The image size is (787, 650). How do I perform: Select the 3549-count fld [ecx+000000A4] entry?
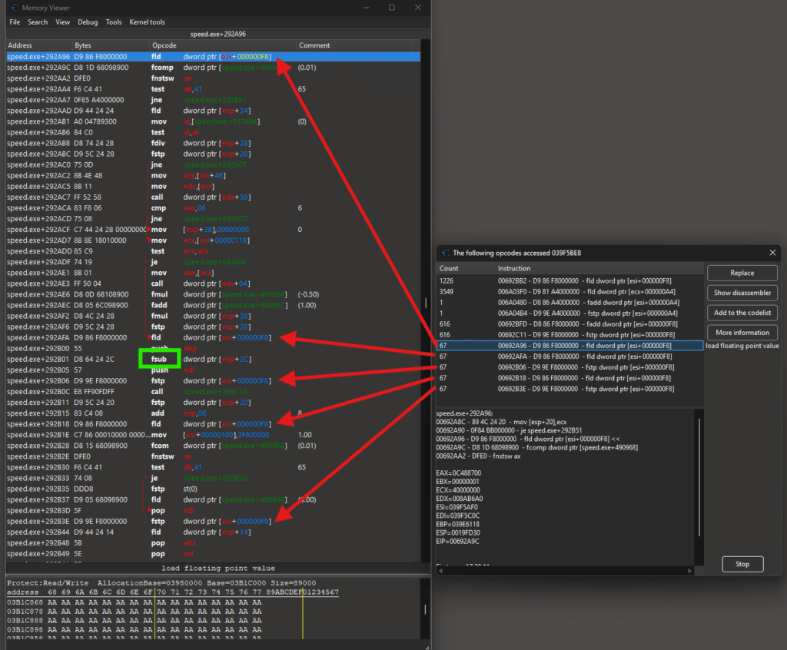[569, 292]
